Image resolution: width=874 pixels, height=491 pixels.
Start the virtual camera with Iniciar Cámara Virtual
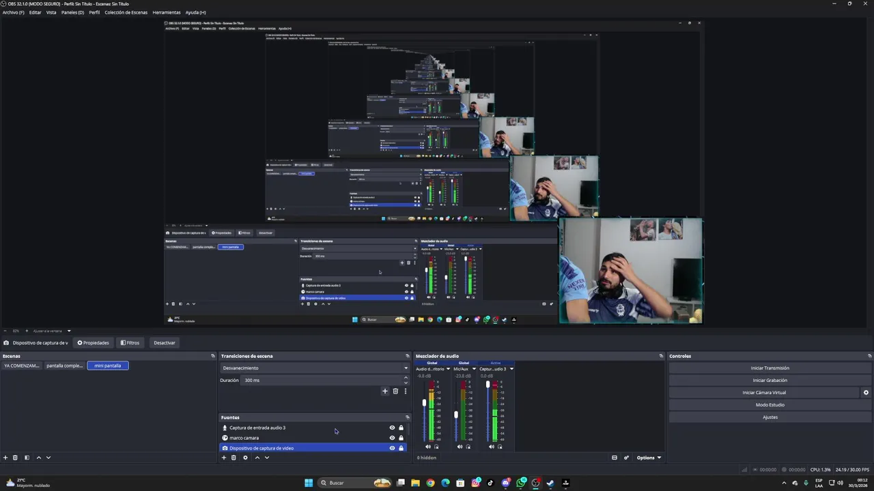[x=764, y=393]
